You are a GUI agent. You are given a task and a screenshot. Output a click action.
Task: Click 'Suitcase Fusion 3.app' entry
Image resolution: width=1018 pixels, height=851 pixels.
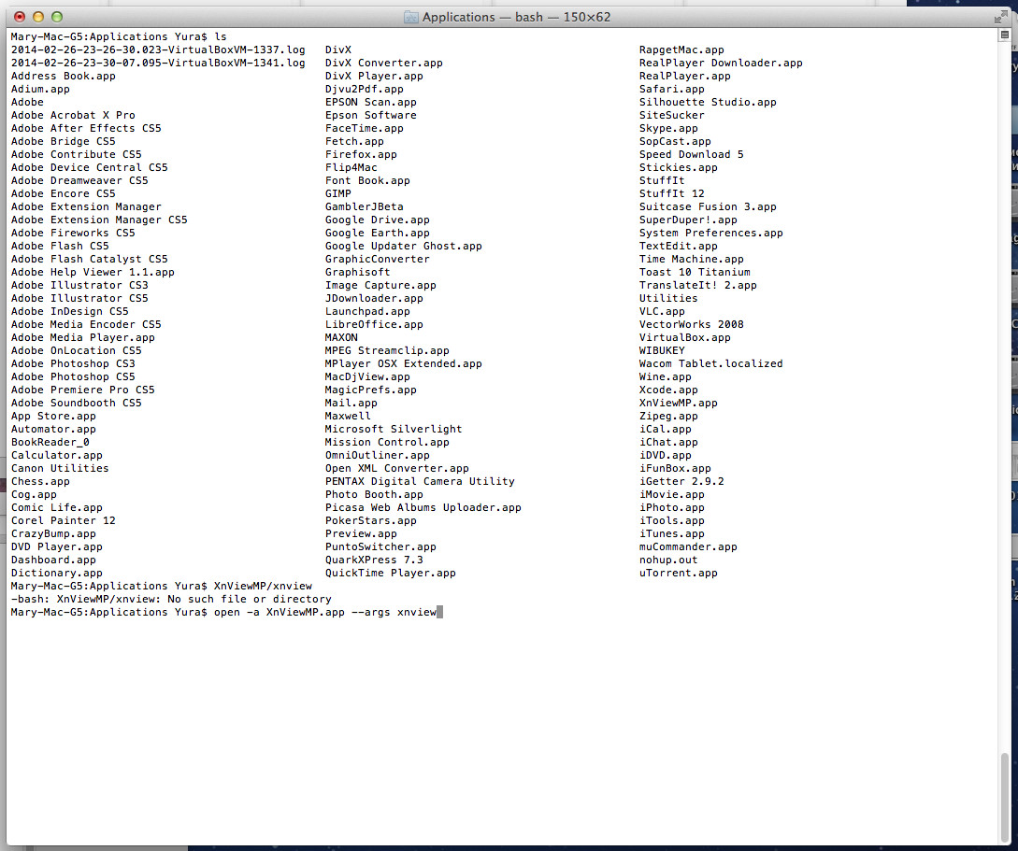[708, 207]
